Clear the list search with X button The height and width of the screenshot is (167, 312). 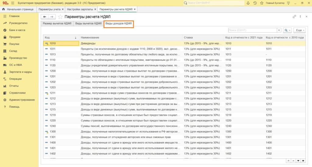tap(279, 30)
